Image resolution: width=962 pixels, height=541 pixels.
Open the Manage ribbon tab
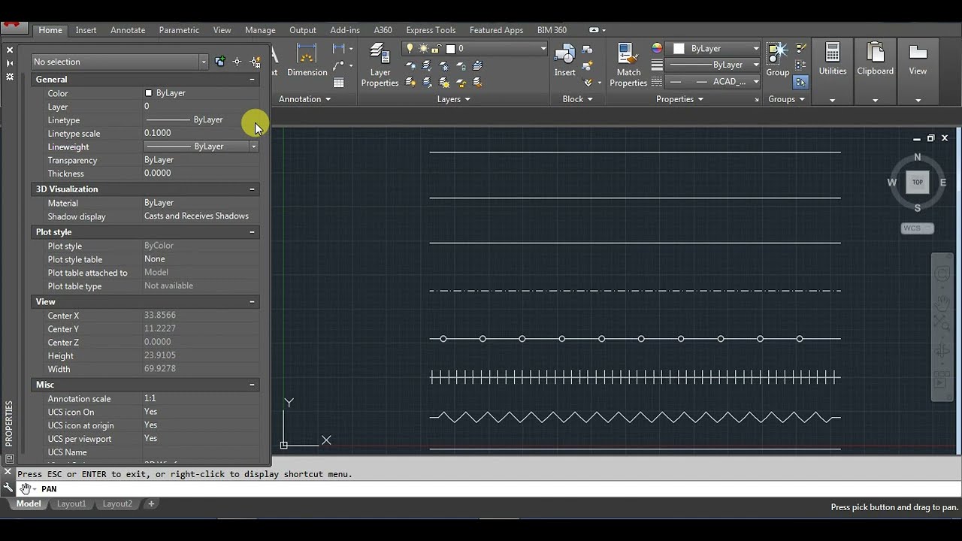[x=260, y=30]
